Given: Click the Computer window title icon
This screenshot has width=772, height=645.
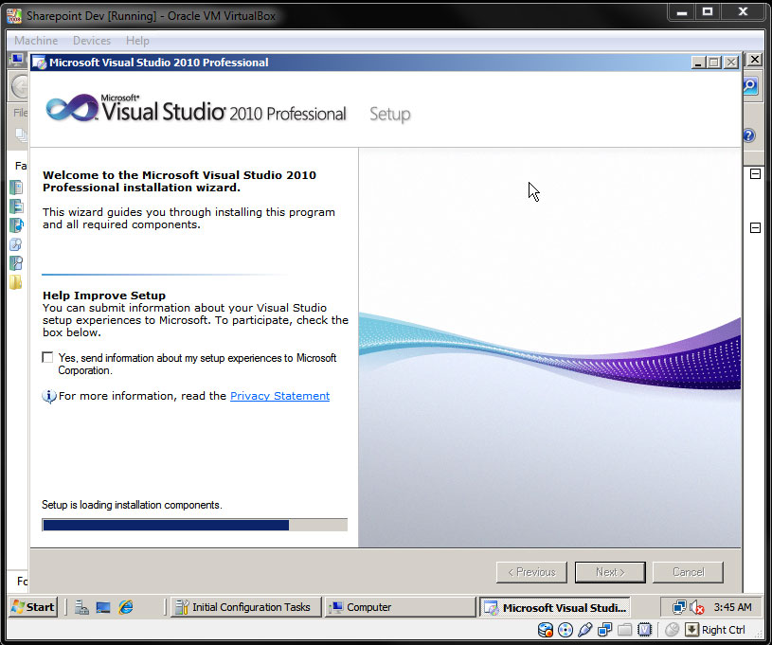Looking at the screenshot, I should point(17,60).
